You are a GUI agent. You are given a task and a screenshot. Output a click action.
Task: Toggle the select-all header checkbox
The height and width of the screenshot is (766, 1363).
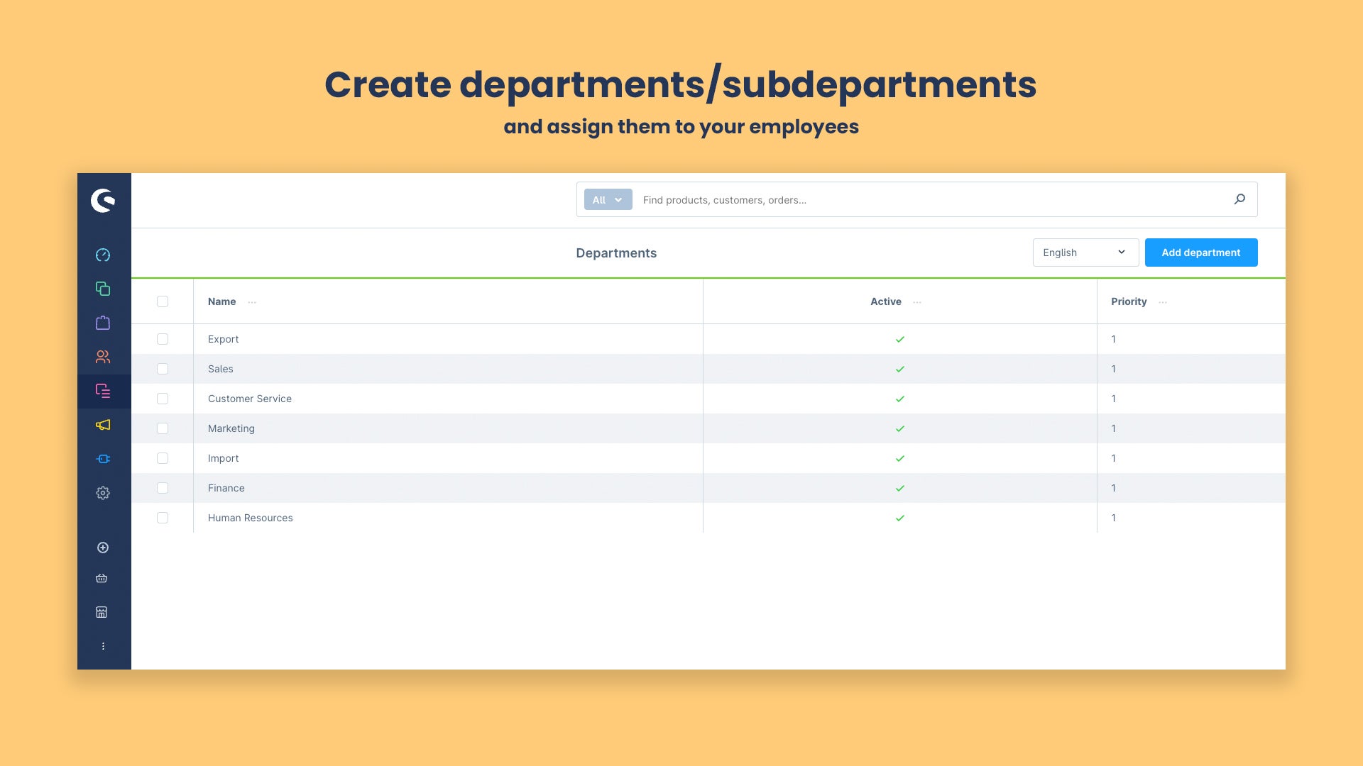click(163, 301)
